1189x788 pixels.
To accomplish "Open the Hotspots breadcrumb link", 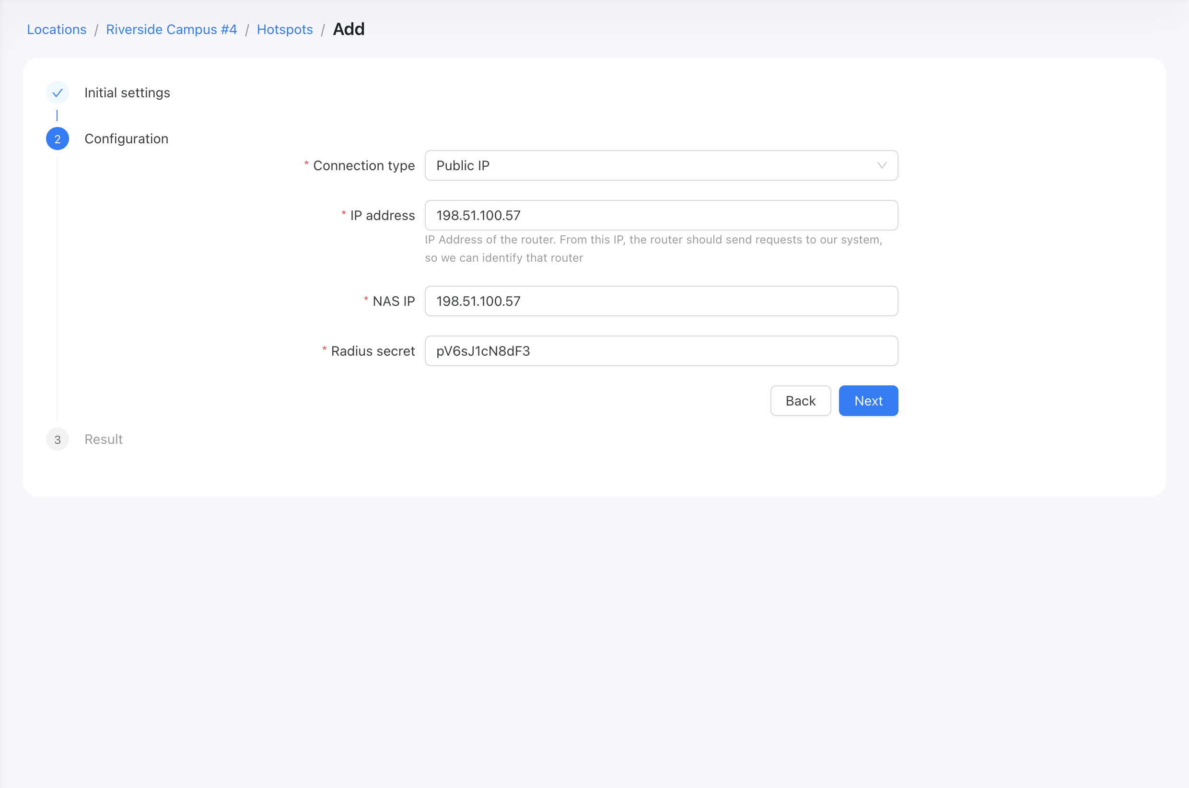I will pyautogui.click(x=285, y=30).
